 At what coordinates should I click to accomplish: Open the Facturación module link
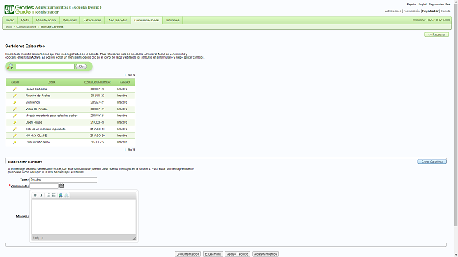tap(411, 11)
